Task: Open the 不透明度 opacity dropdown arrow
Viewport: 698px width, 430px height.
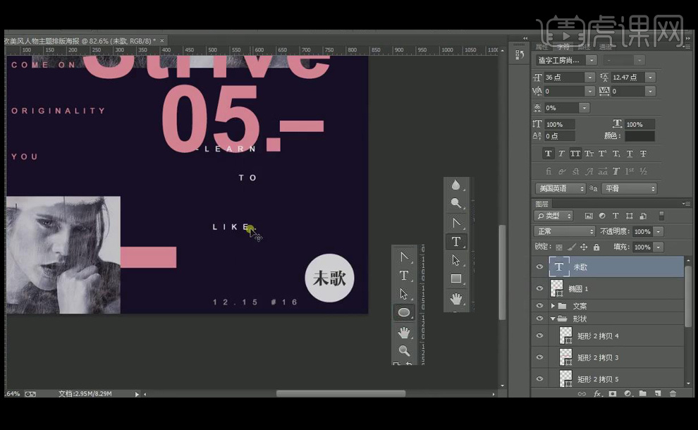Action: (659, 231)
